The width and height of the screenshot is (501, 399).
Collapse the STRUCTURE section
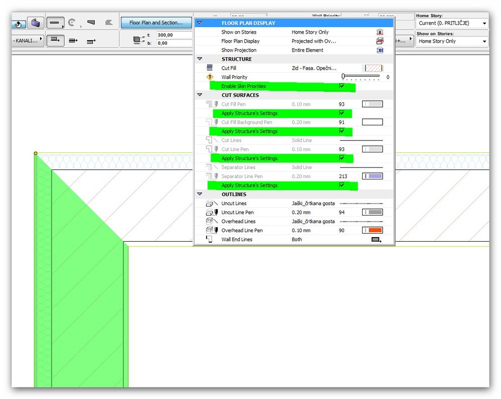tap(200, 59)
